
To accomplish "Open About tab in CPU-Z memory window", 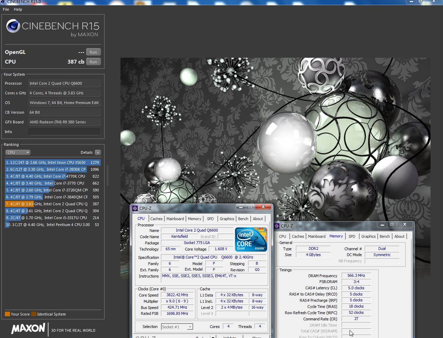I will [399, 236].
